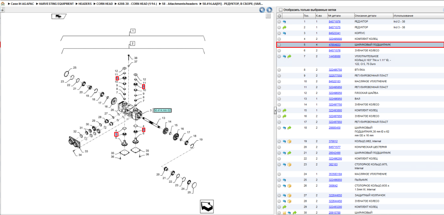
Task: Click boxed callout 2 in the diagram
Action: 132,43
